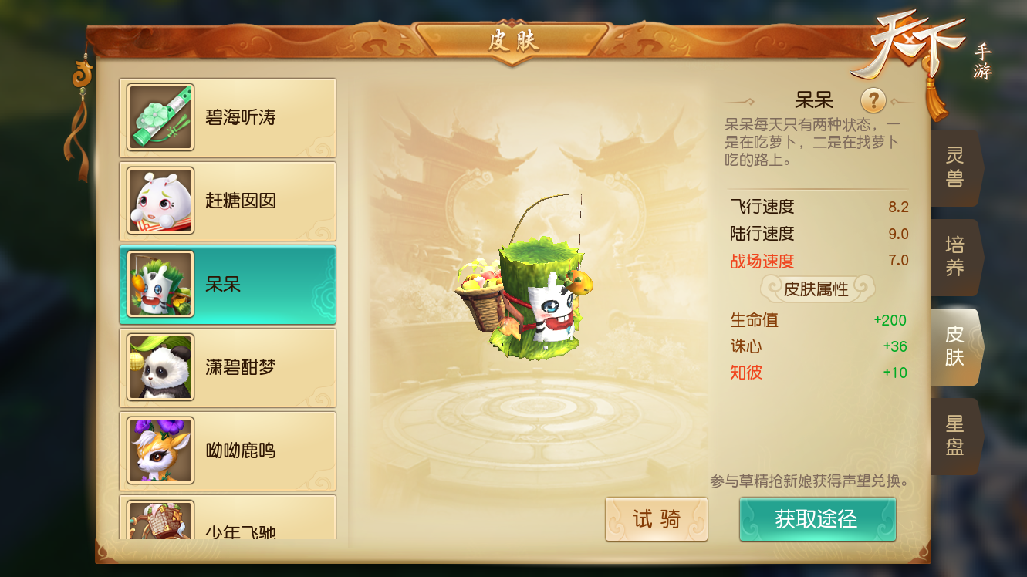The image size is (1027, 577).
Task: Open the 灵兽 tab
Action: point(955,167)
